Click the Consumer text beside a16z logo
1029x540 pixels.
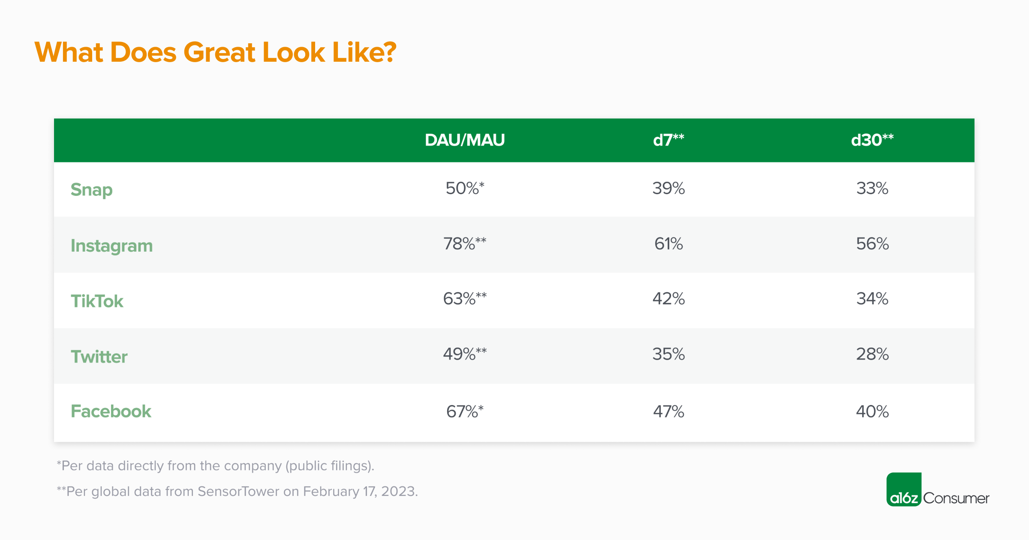coord(956,498)
